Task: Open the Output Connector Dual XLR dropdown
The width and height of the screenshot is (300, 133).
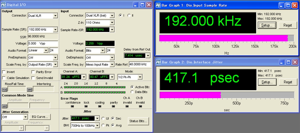Action: (x=55, y=16)
